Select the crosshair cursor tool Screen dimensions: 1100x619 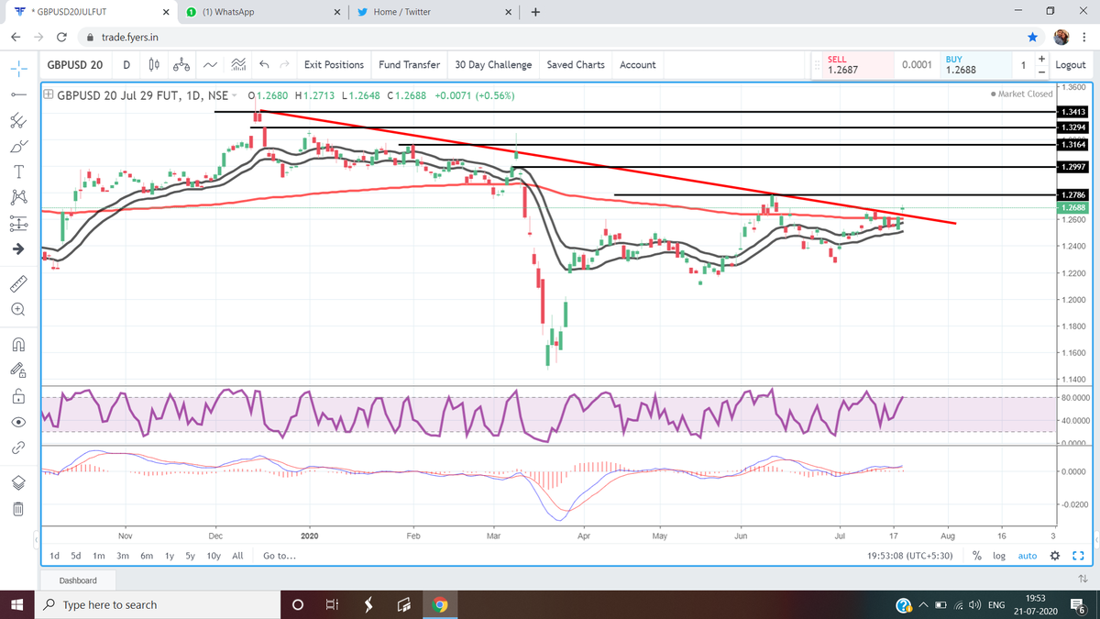coord(17,68)
